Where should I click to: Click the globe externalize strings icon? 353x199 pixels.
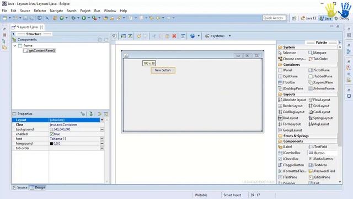(192, 36)
